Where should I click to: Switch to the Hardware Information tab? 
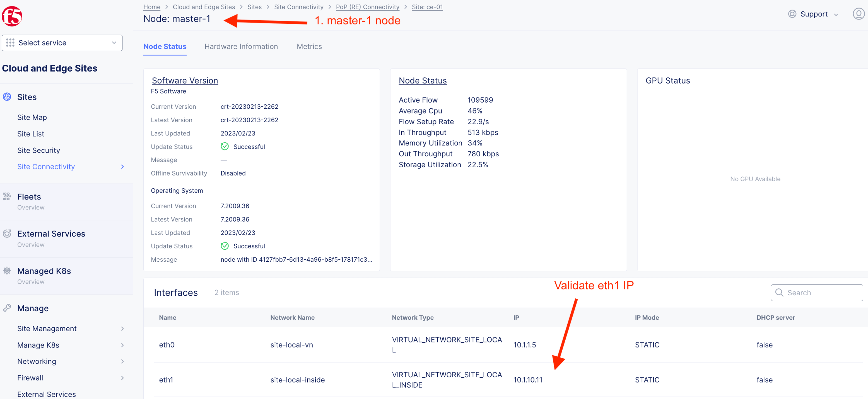coord(241,47)
